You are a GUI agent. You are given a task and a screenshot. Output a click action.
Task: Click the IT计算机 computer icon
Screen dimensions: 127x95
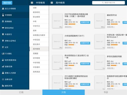tap(3, 54)
